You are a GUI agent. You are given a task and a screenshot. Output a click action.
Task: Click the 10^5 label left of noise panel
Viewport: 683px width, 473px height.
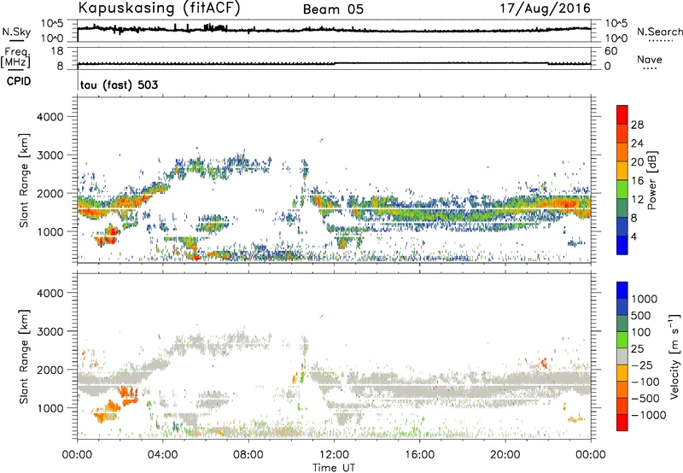click(x=52, y=23)
